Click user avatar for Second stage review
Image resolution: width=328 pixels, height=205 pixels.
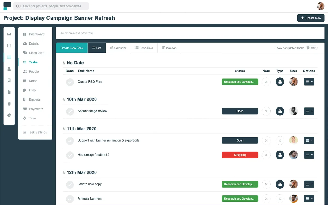pos(294,111)
